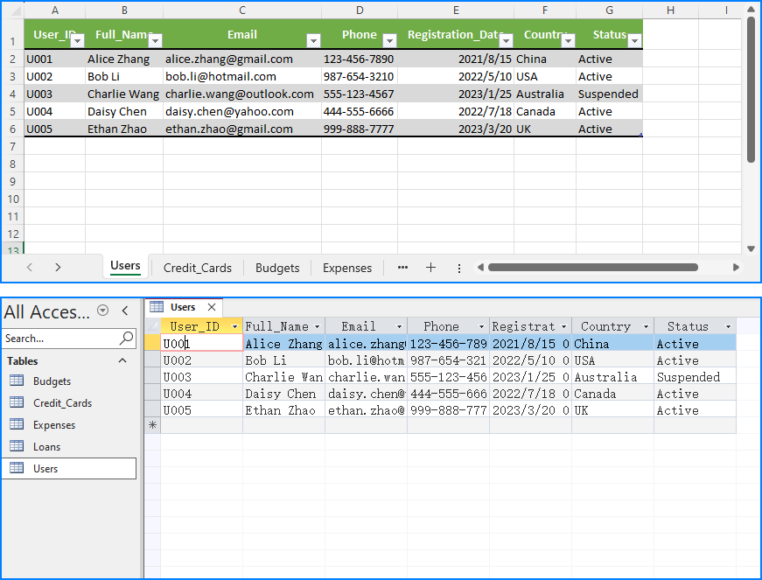762x580 pixels.
Task: Select the new record asterisk row in Access
Action: (152, 426)
